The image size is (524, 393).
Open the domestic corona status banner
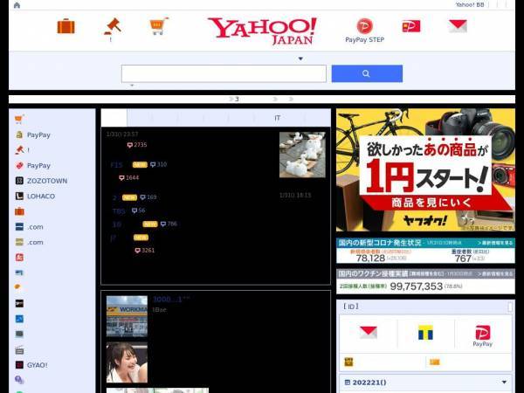coord(425,251)
